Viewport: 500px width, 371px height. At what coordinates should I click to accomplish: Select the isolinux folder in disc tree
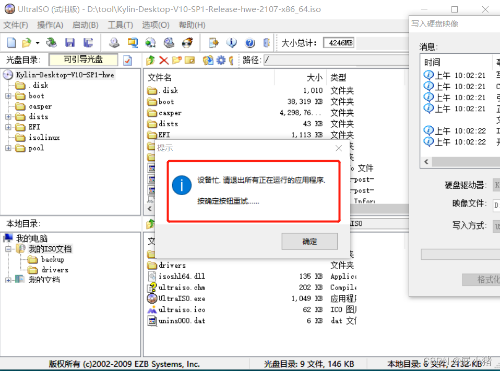[44, 137]
